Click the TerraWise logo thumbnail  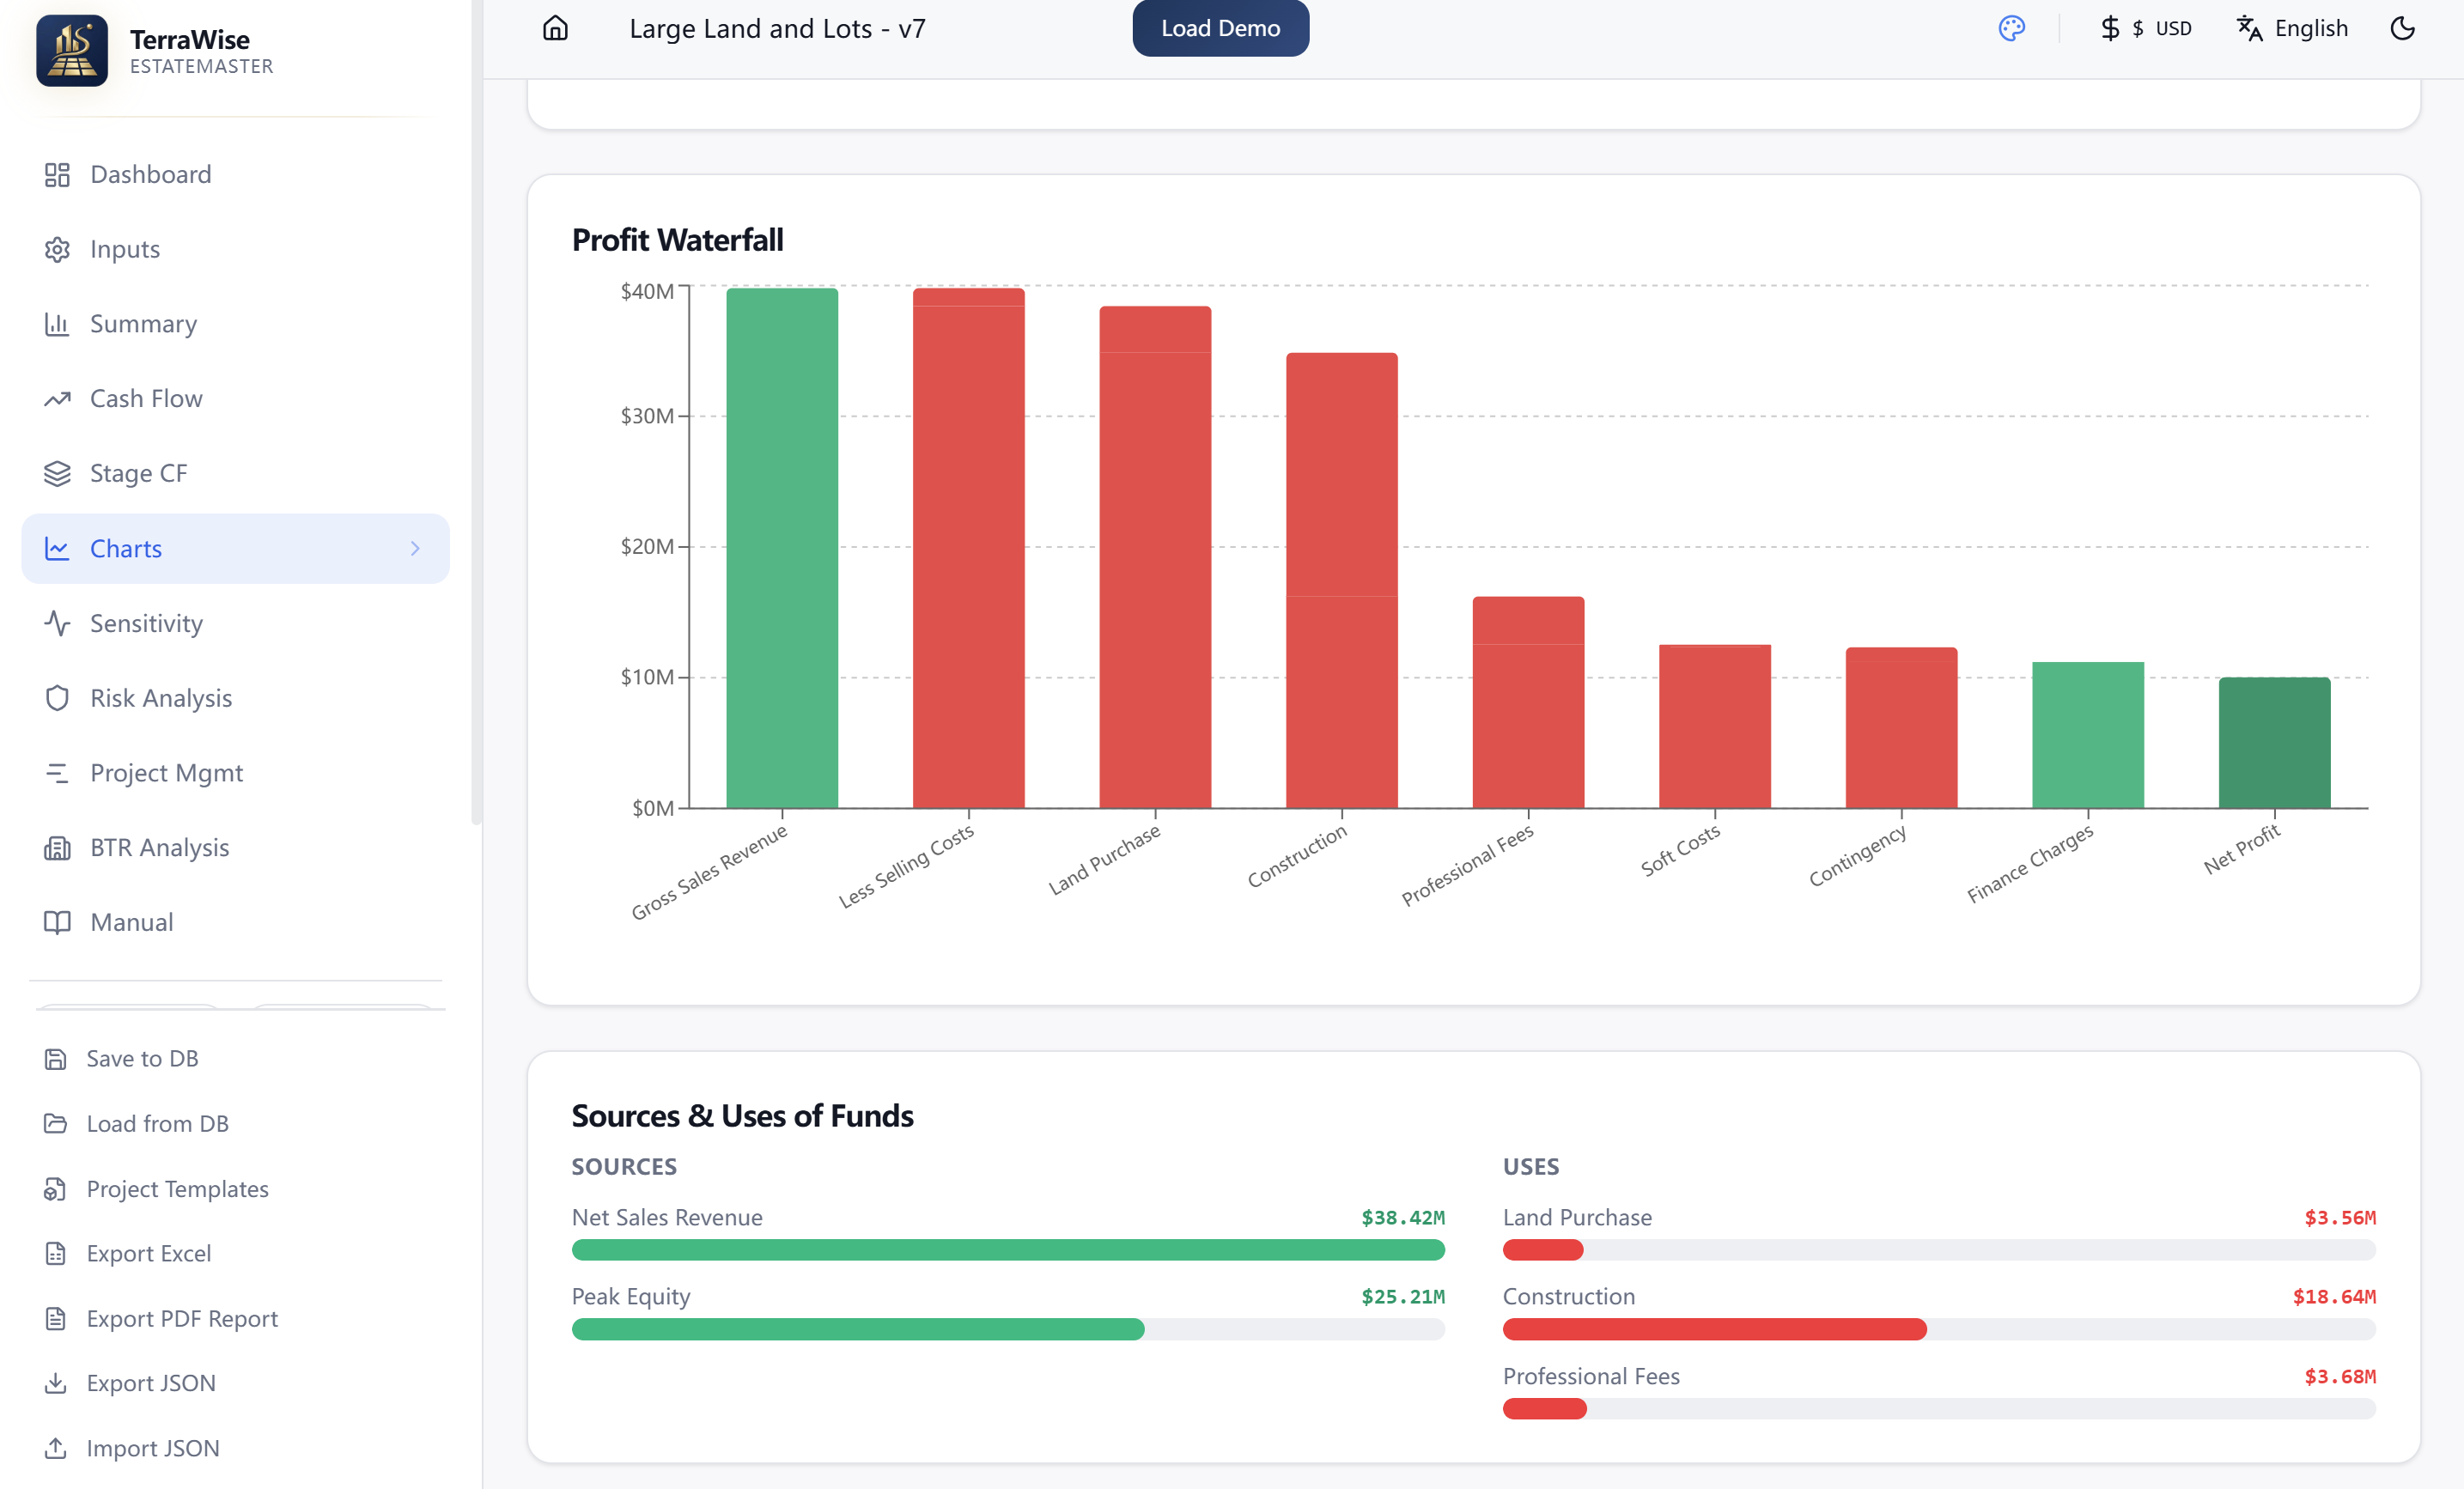point(72,51)
